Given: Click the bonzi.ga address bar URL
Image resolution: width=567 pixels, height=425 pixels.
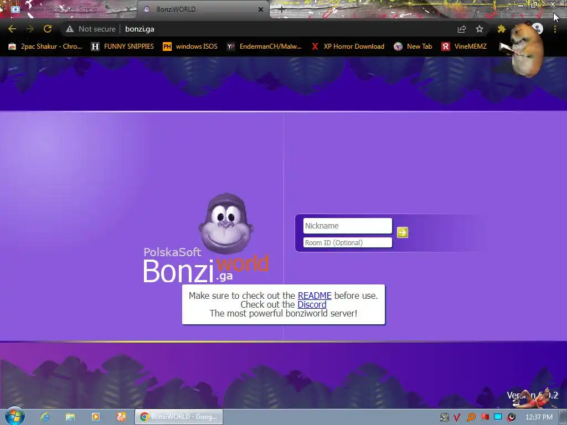Looking at the screenshot, I should [140, 29].
